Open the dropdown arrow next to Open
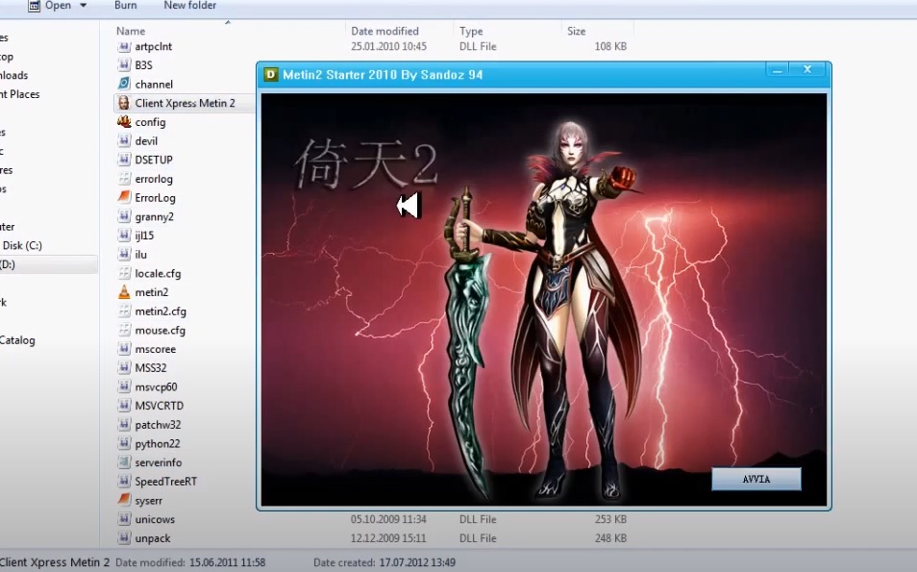This screenshot has height=572, width=917. click(x=83, y=5)
